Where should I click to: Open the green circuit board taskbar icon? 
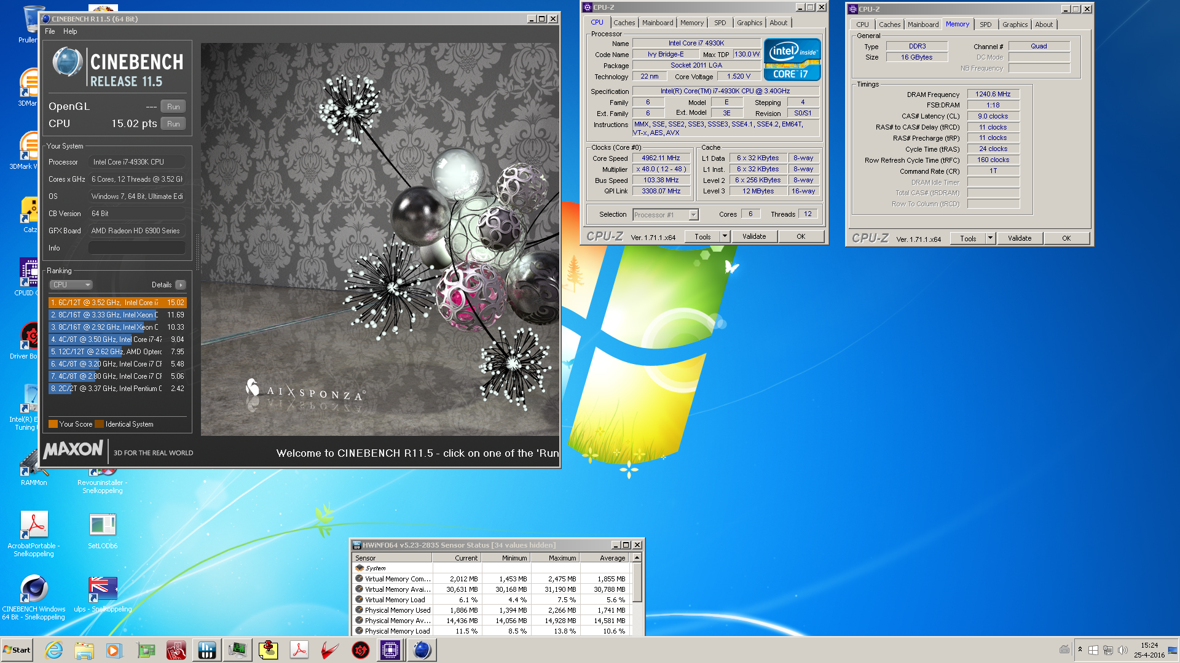(x=146, y=650)
